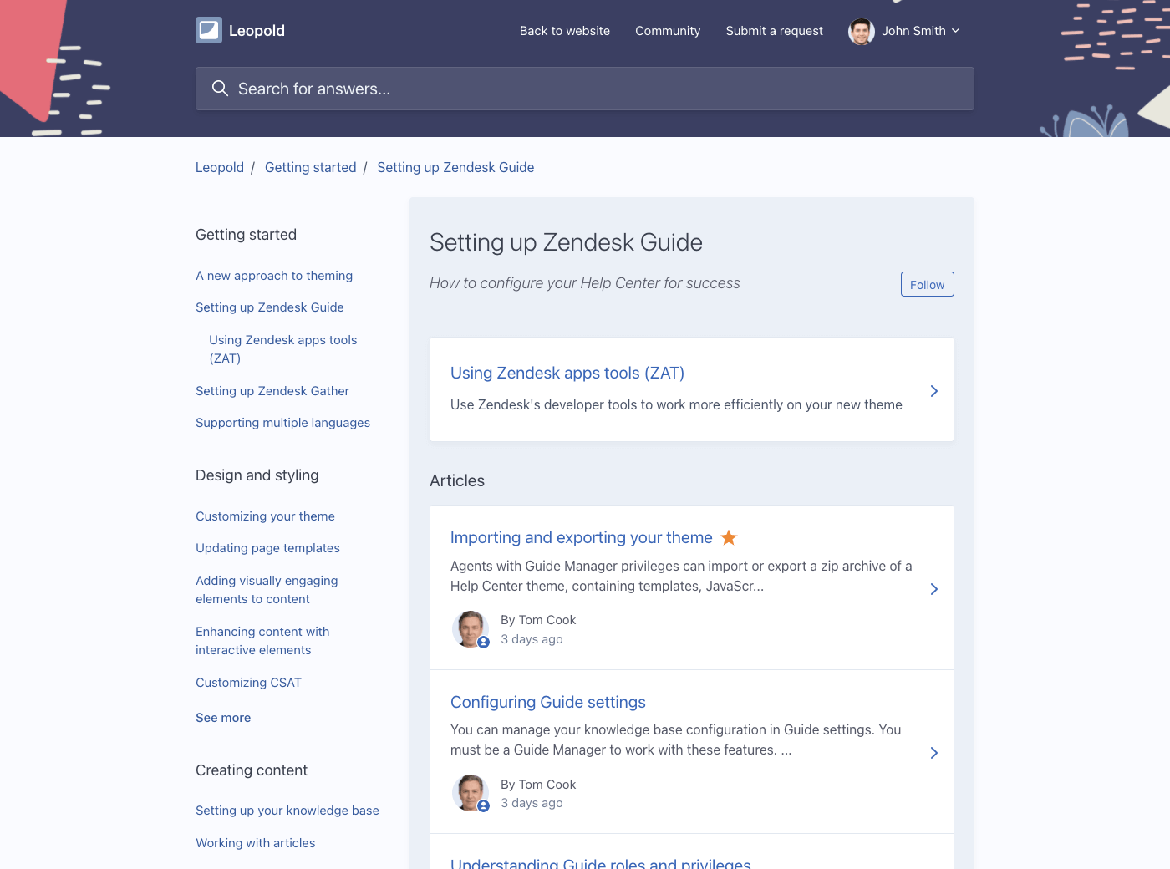This screenshot has width=1170, height=869.
Task: Click the Leopold logo icon
Action: pyautogui.click(x=209, y=30)
